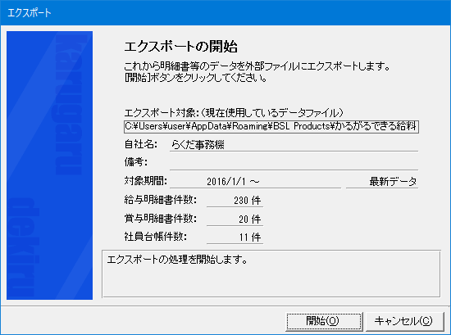Click the 給与明細書件数 value 230 件
The height and width of the screenshot is (335, 451).
[x=235, y=200]
